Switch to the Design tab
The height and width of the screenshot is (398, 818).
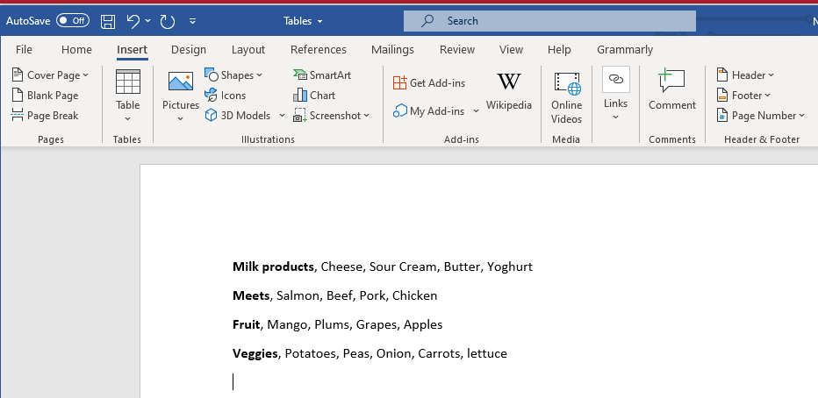click(189, 50)
